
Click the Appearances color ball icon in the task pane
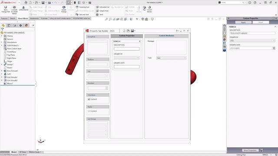tap(224, 40)
